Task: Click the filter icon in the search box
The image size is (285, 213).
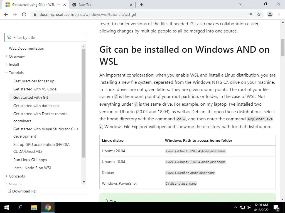Action: (9, 37)
